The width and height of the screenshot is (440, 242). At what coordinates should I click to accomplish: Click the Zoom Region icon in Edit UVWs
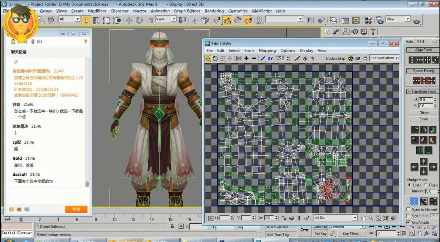pos(378,218)
